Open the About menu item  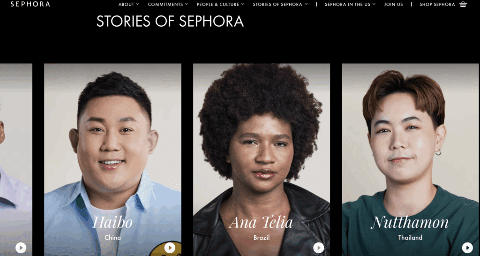click(127, 4)
